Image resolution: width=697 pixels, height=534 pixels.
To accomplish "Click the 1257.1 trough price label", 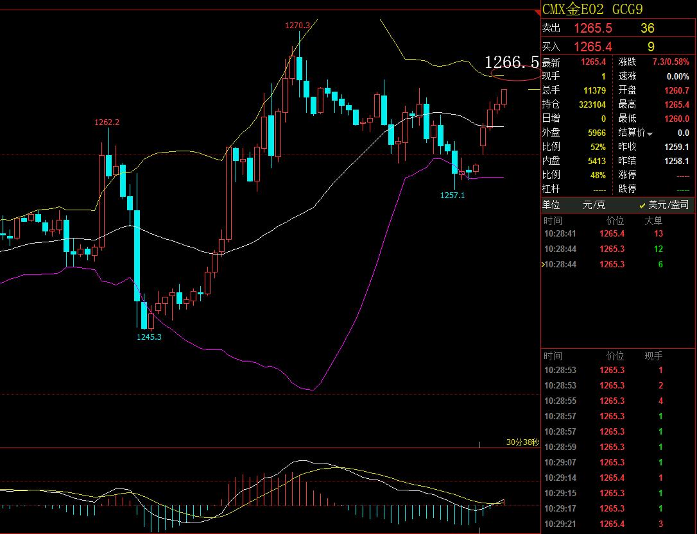I will tap(452, 195).
